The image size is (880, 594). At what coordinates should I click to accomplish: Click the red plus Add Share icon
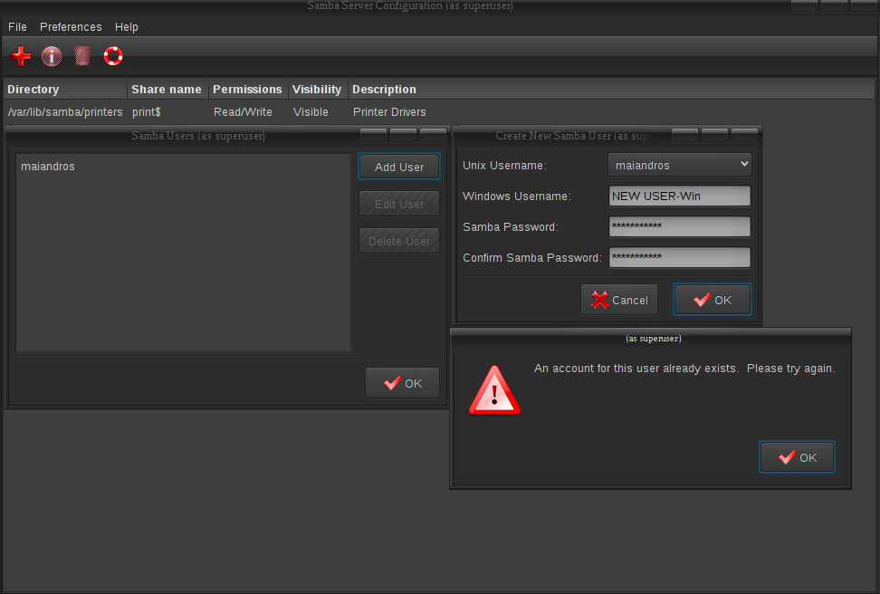coord(21,56)
